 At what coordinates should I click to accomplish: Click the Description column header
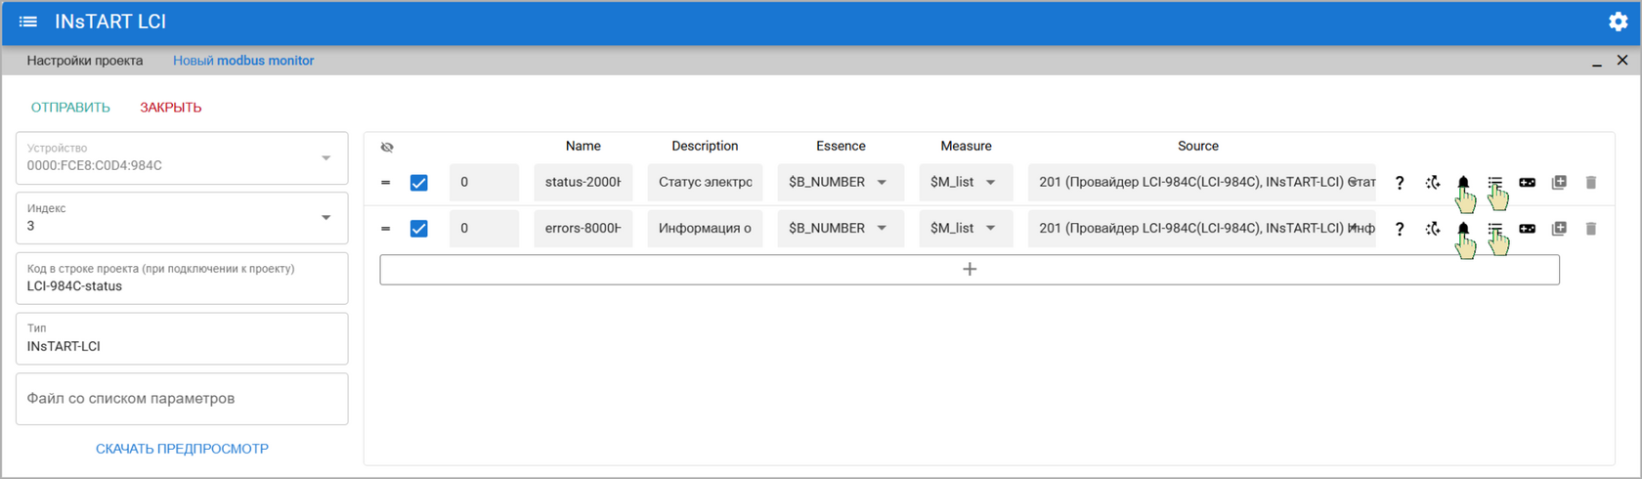click(x=705, y=147)
